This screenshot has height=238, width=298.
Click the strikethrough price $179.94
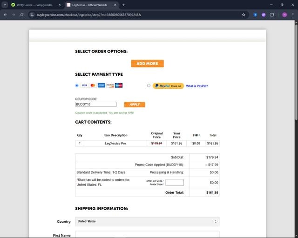[x=156, y=143]
